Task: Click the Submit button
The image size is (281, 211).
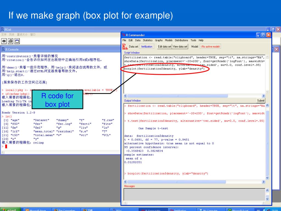Action: click(261, 101)
